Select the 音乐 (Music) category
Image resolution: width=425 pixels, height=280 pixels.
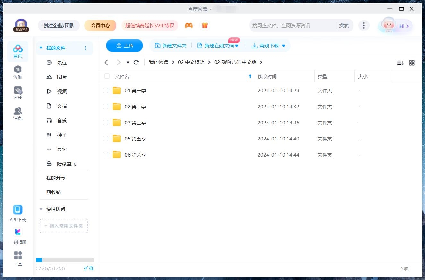62,120
